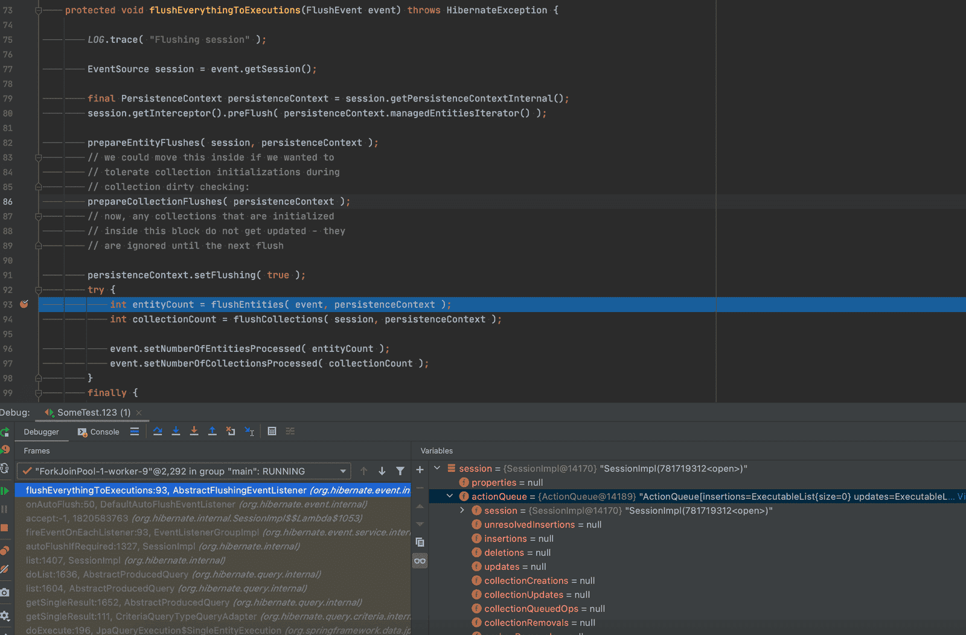Switch to Console tab

pos(98,432)
